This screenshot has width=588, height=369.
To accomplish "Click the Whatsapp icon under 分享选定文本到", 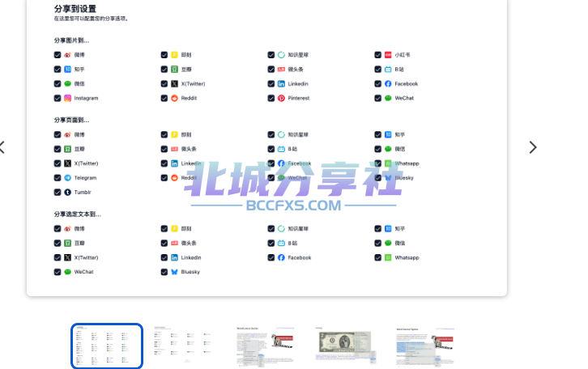I will click(388, 257).
